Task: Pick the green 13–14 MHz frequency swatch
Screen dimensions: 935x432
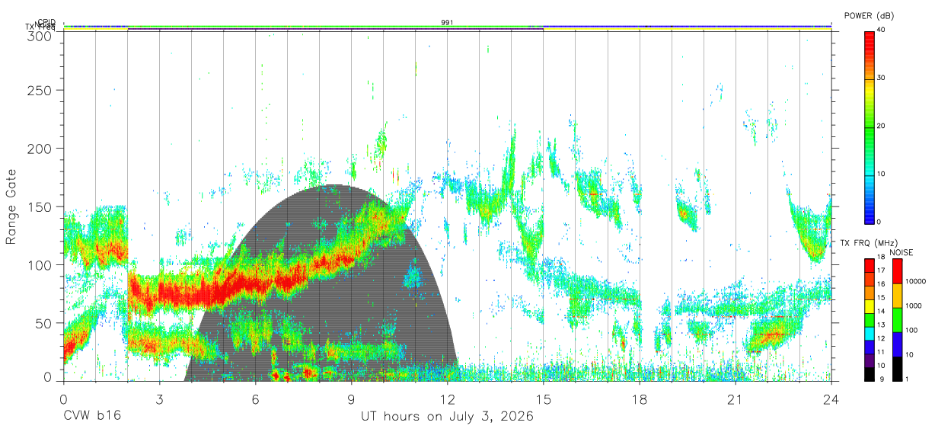Action: pos(869,320)
